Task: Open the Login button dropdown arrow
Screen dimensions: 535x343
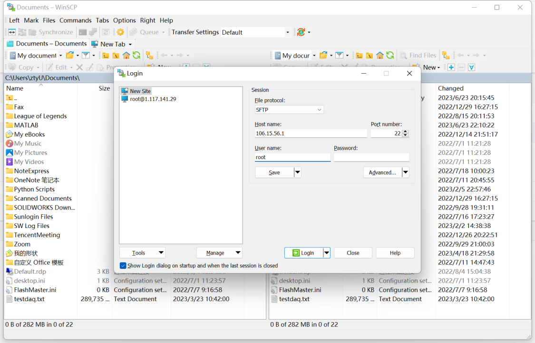Action: click(327, 253)
